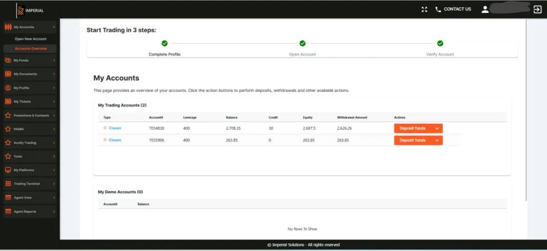This screenshot has height=251, width=547.
Task: Expand the Promotions & Contests menu
Action: [x=54, y=116]
